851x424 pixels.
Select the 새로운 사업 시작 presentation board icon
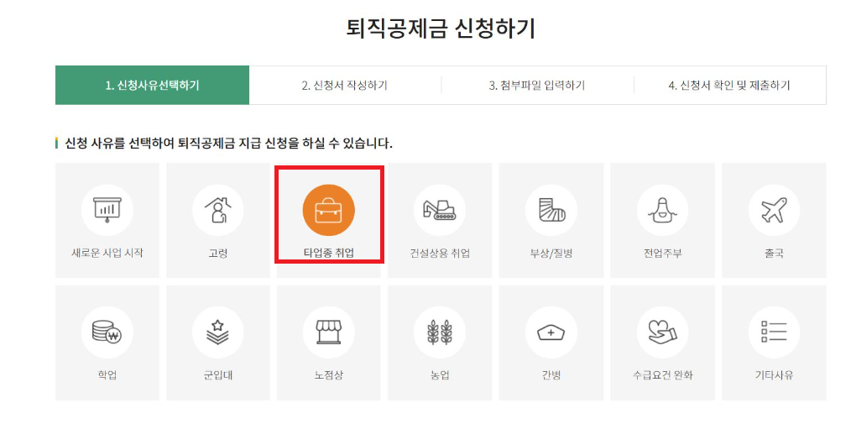(x=107, y=210)
